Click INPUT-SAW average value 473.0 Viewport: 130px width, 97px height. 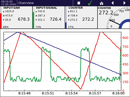(x=9, y=16)
